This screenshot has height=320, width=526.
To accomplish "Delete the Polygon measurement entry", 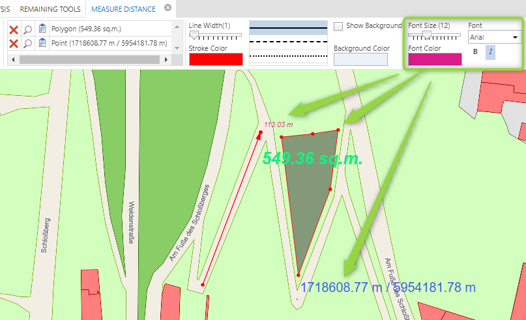I will (x=13, y=29).
